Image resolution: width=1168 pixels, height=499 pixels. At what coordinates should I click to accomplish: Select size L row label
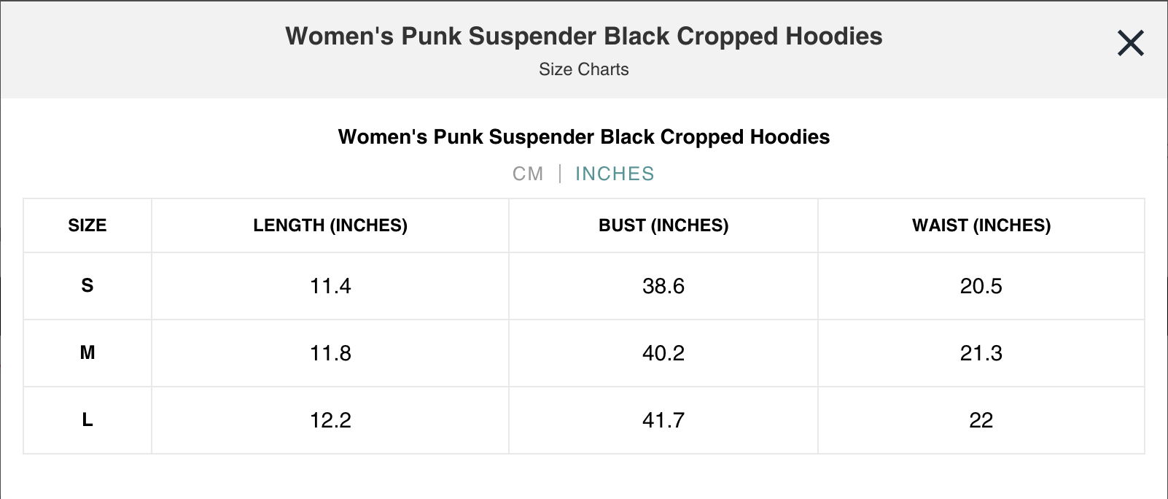coord(87,420)
